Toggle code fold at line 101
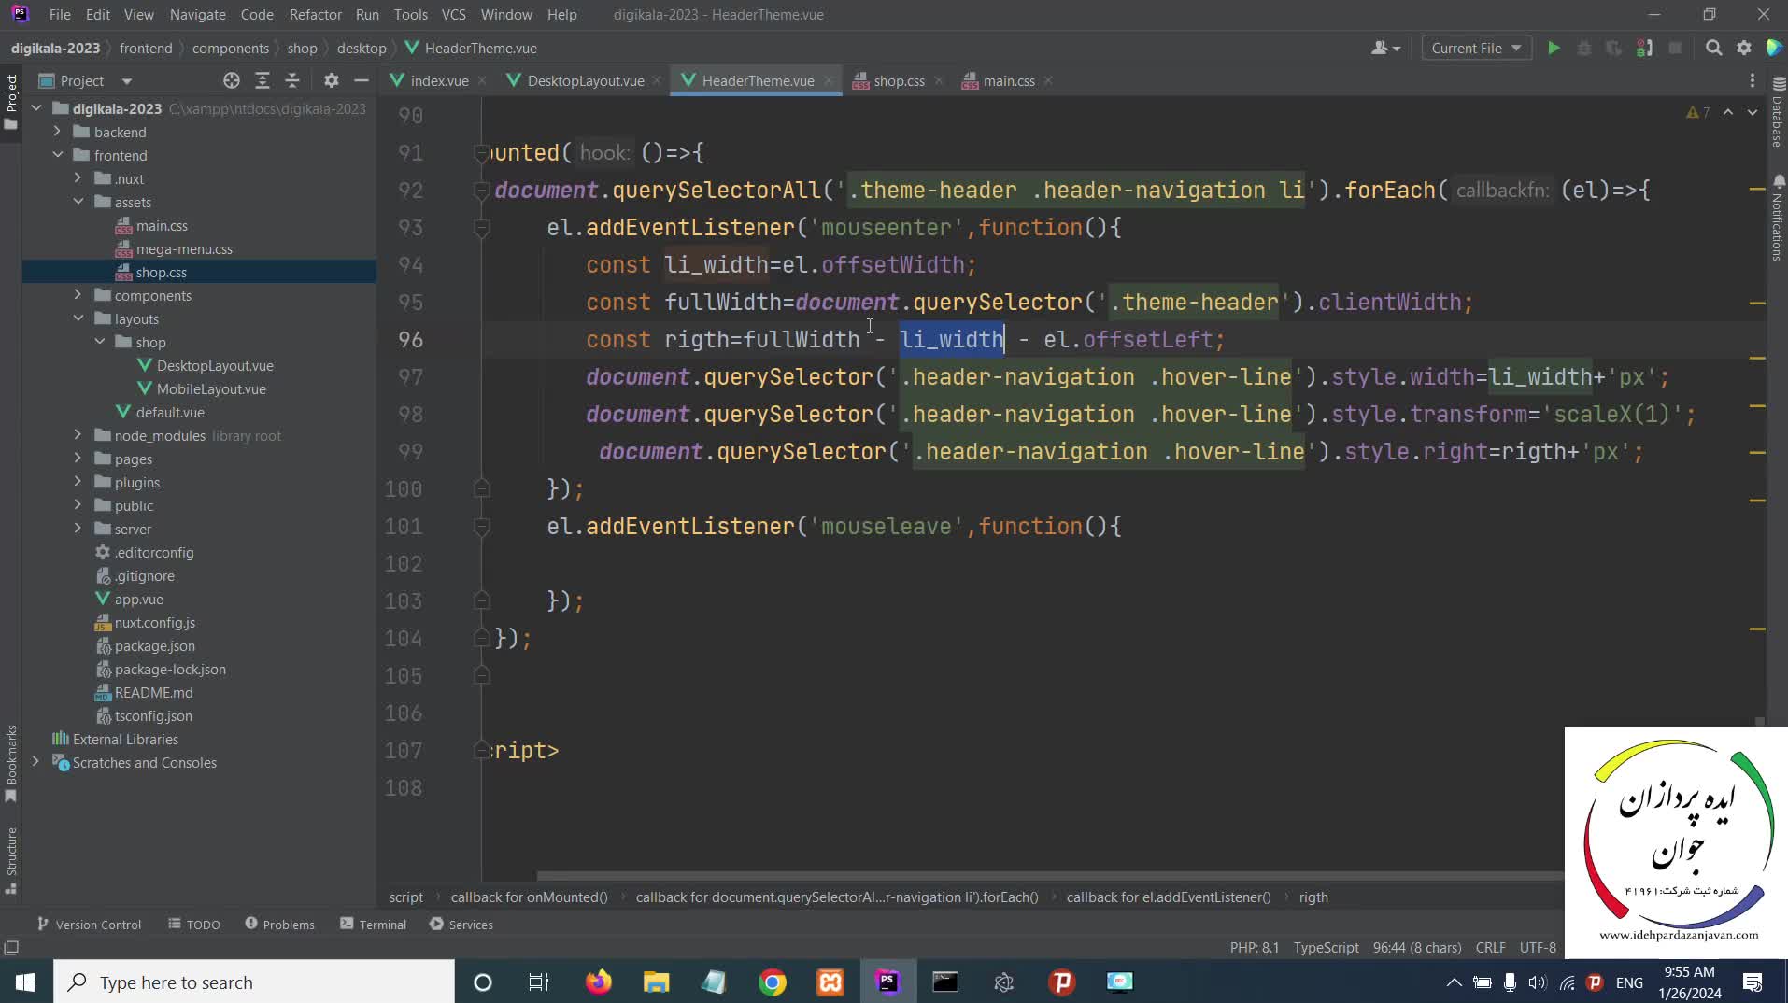 coord(482,527)
